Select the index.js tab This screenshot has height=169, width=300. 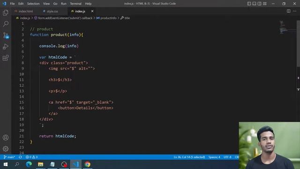click(80, 11)
